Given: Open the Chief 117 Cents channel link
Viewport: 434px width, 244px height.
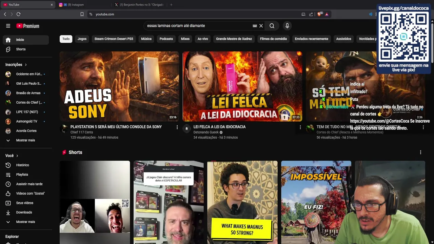Looking at the screenshot, I should (x=82, y=133).
